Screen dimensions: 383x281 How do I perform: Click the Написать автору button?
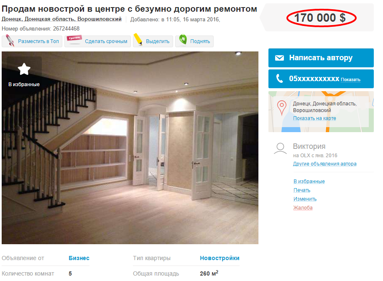(x=321, y=58)
